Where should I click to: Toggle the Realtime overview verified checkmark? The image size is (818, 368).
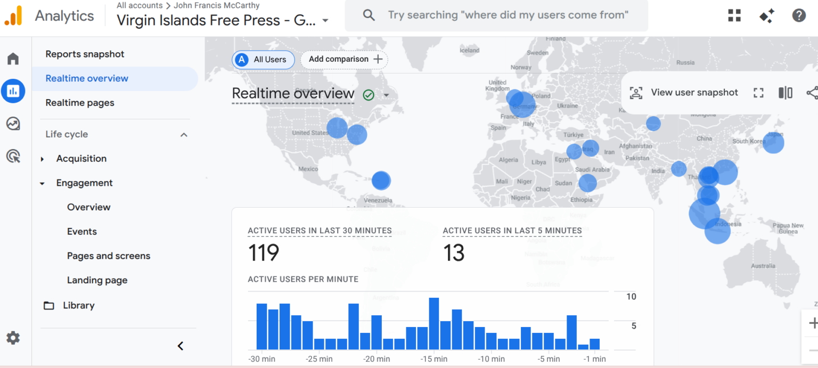tap(368, 94)
